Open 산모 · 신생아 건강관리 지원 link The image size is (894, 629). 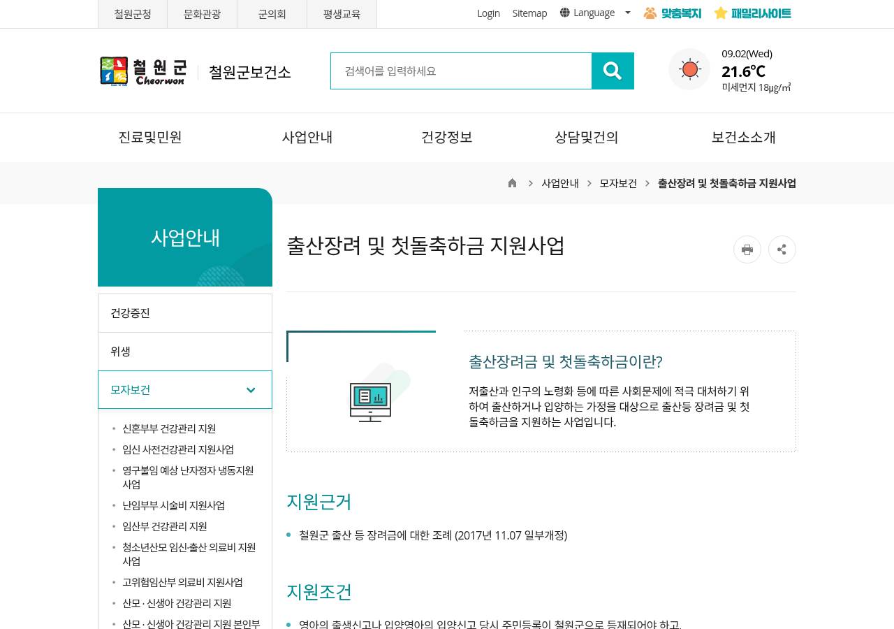177,603
